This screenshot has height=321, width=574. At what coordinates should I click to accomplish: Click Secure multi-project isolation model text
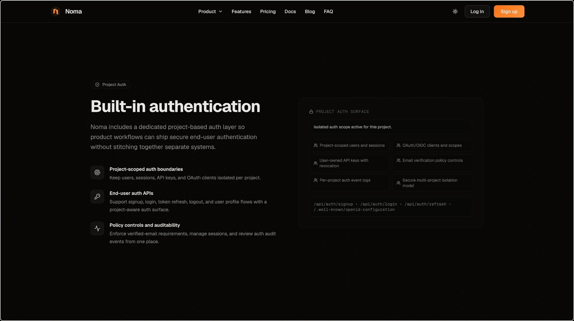tap(430, 183)
